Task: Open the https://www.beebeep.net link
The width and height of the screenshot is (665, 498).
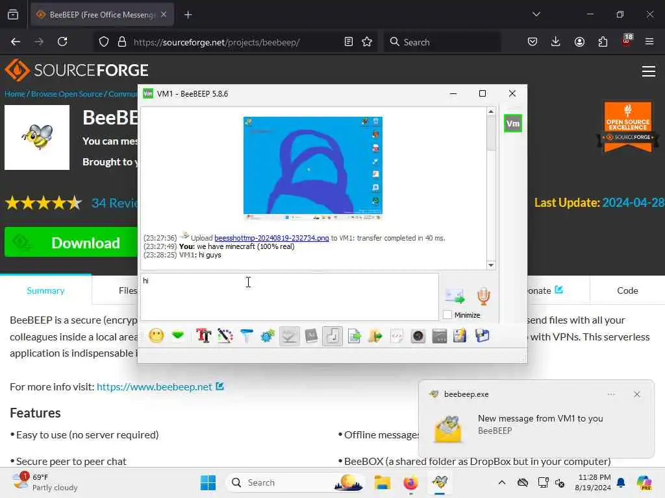Action: coord(155,386)
